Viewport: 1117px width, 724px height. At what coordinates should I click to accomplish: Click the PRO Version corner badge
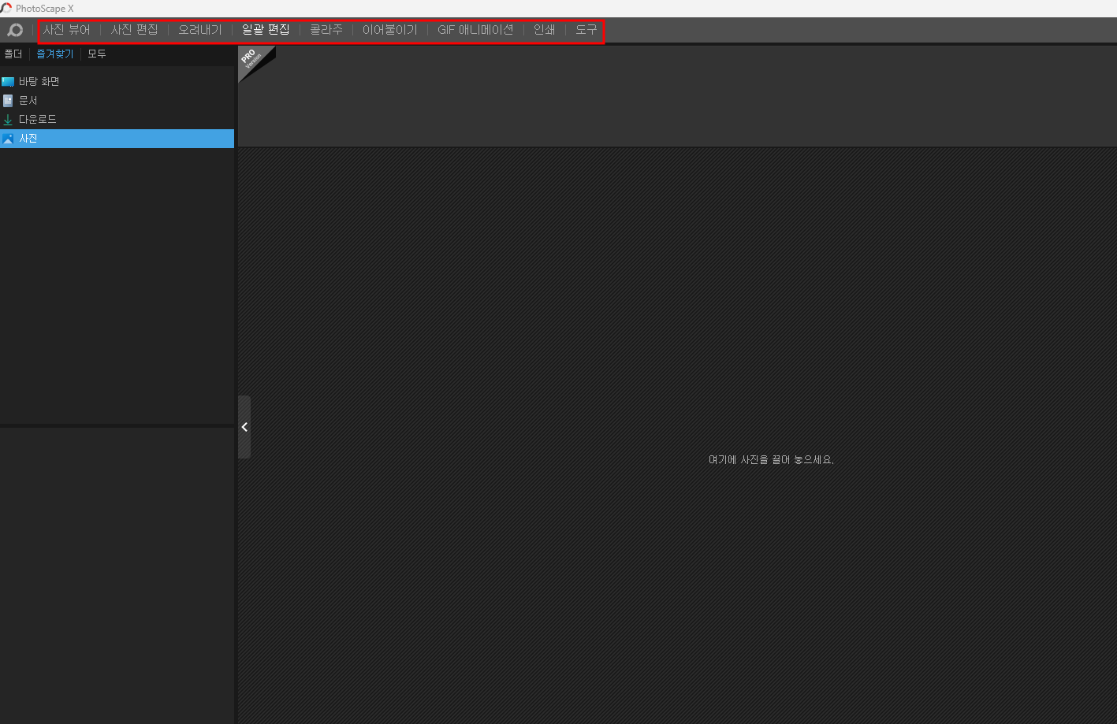[x=252, y=59]
